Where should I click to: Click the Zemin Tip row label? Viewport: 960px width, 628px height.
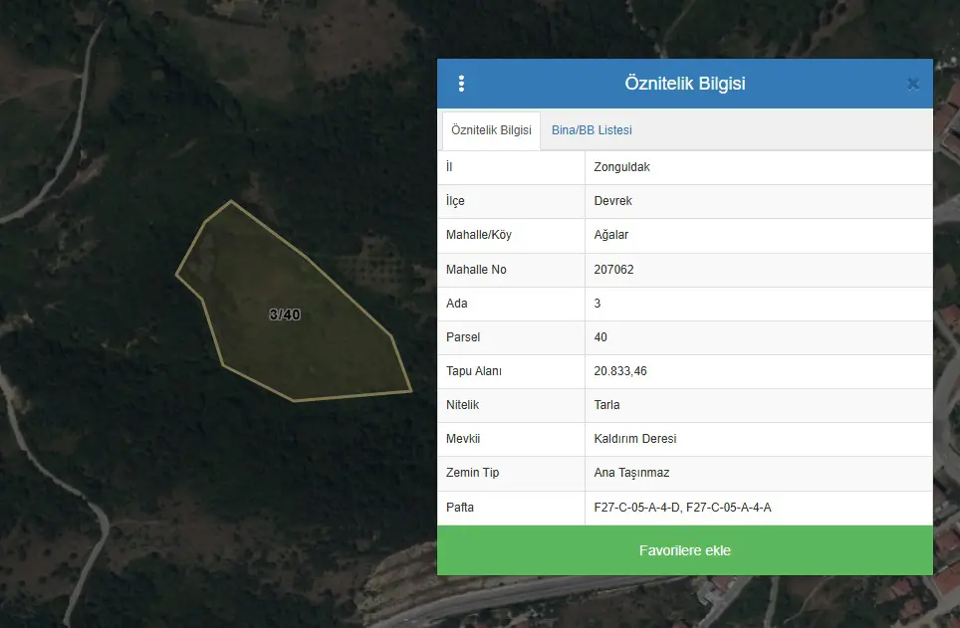point(473,473)
